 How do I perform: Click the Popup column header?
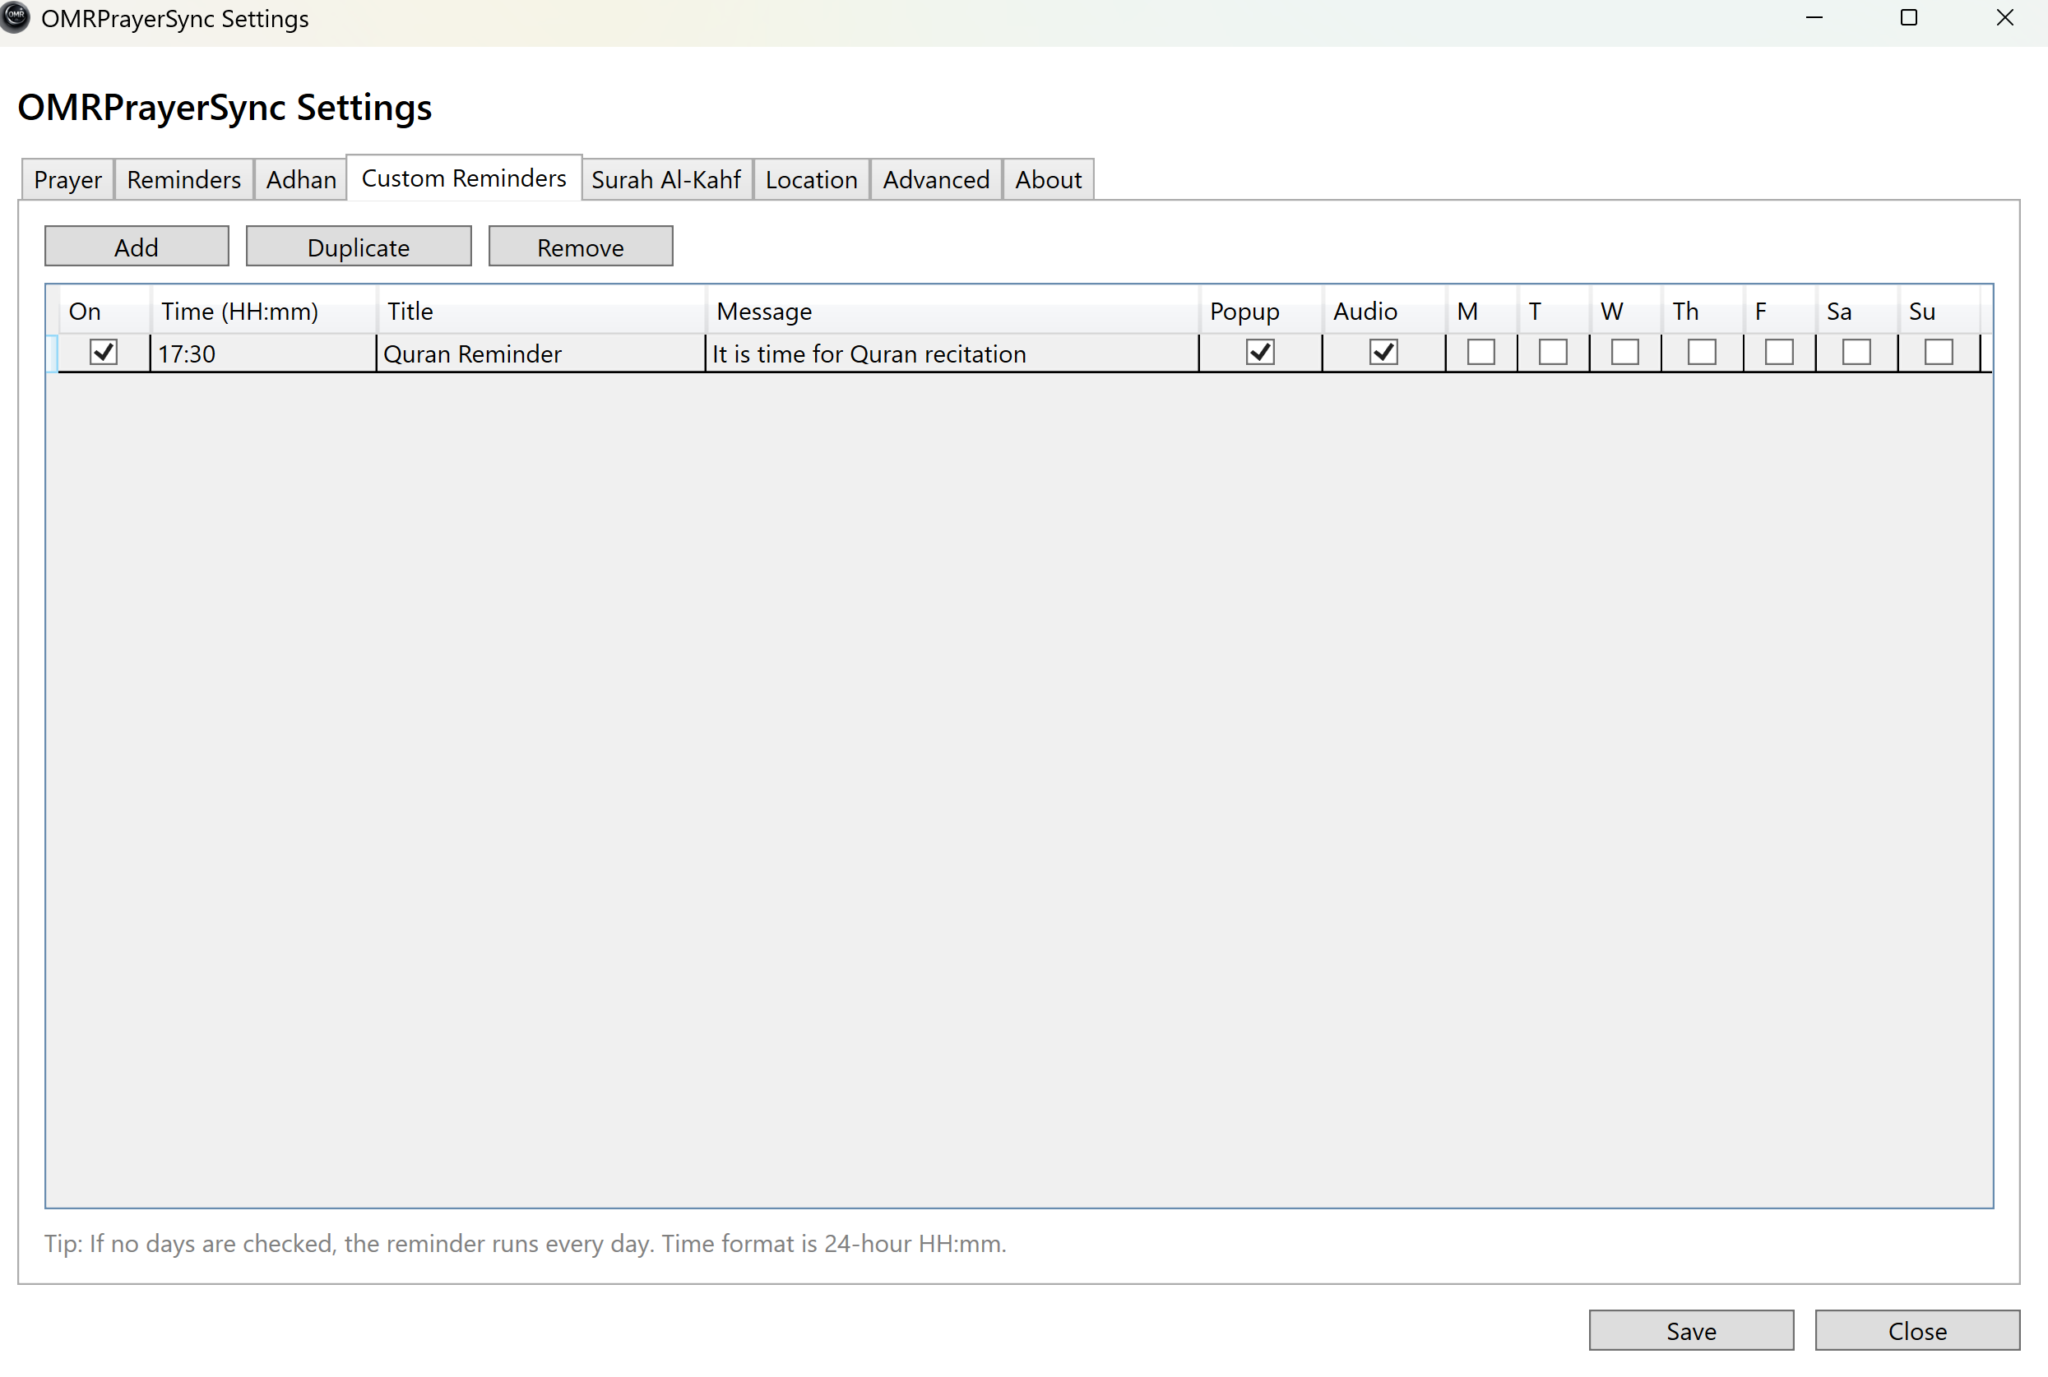[x=1261, y=311]
